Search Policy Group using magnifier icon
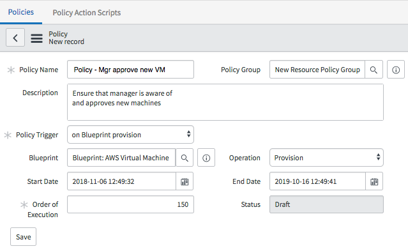Viewport: 408px width, 251px height. 374,70
